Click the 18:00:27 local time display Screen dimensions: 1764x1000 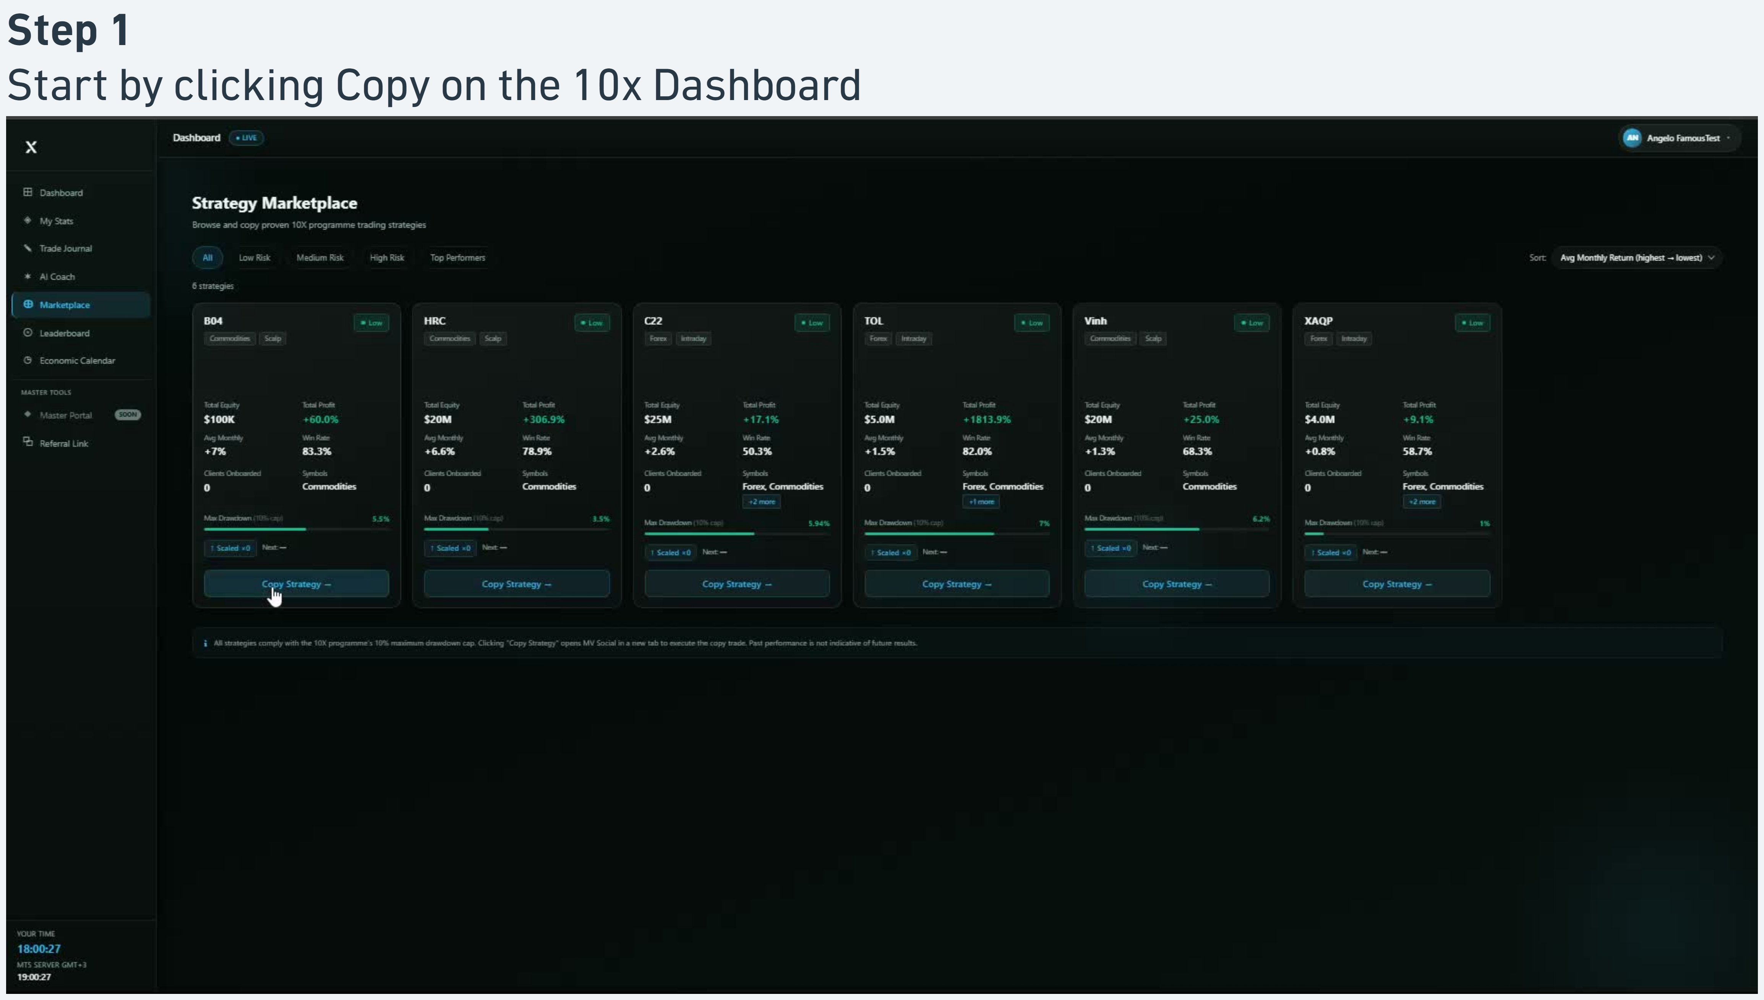39,949
